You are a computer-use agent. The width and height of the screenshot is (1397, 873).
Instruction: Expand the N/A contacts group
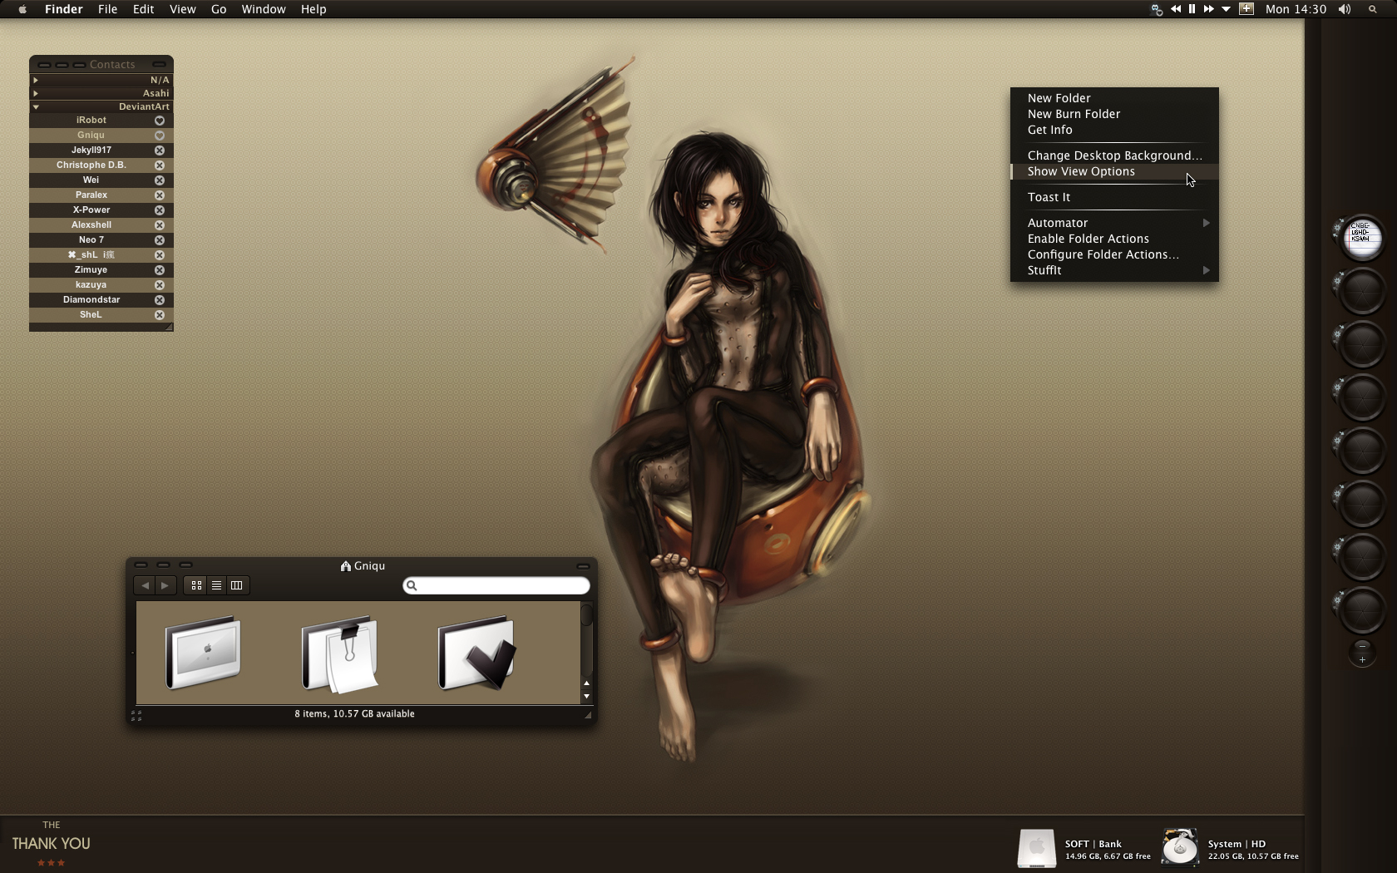tap(35, 80)
